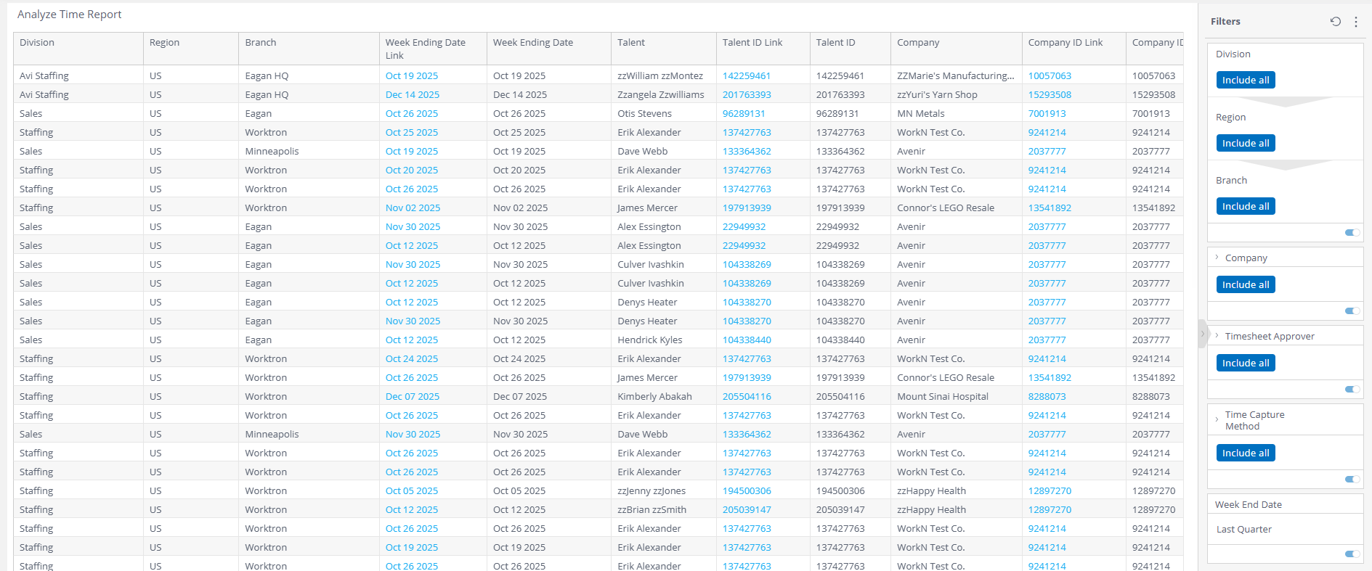The height and width of the screenshot is (571, 1372).
Task: Open the Oct 24 2025 week ending link
Action: (412, 358)
